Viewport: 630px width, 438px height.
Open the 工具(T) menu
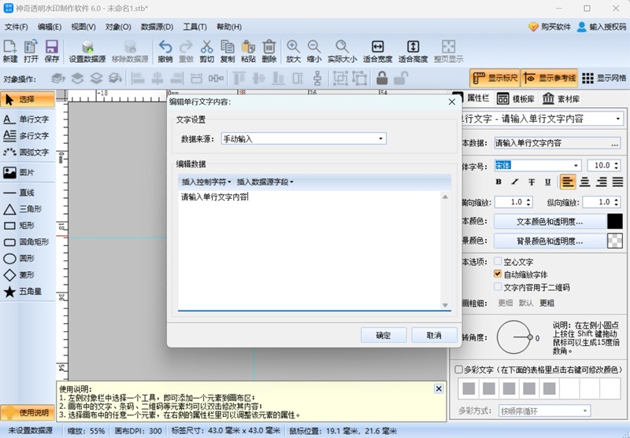pos(195,27)
